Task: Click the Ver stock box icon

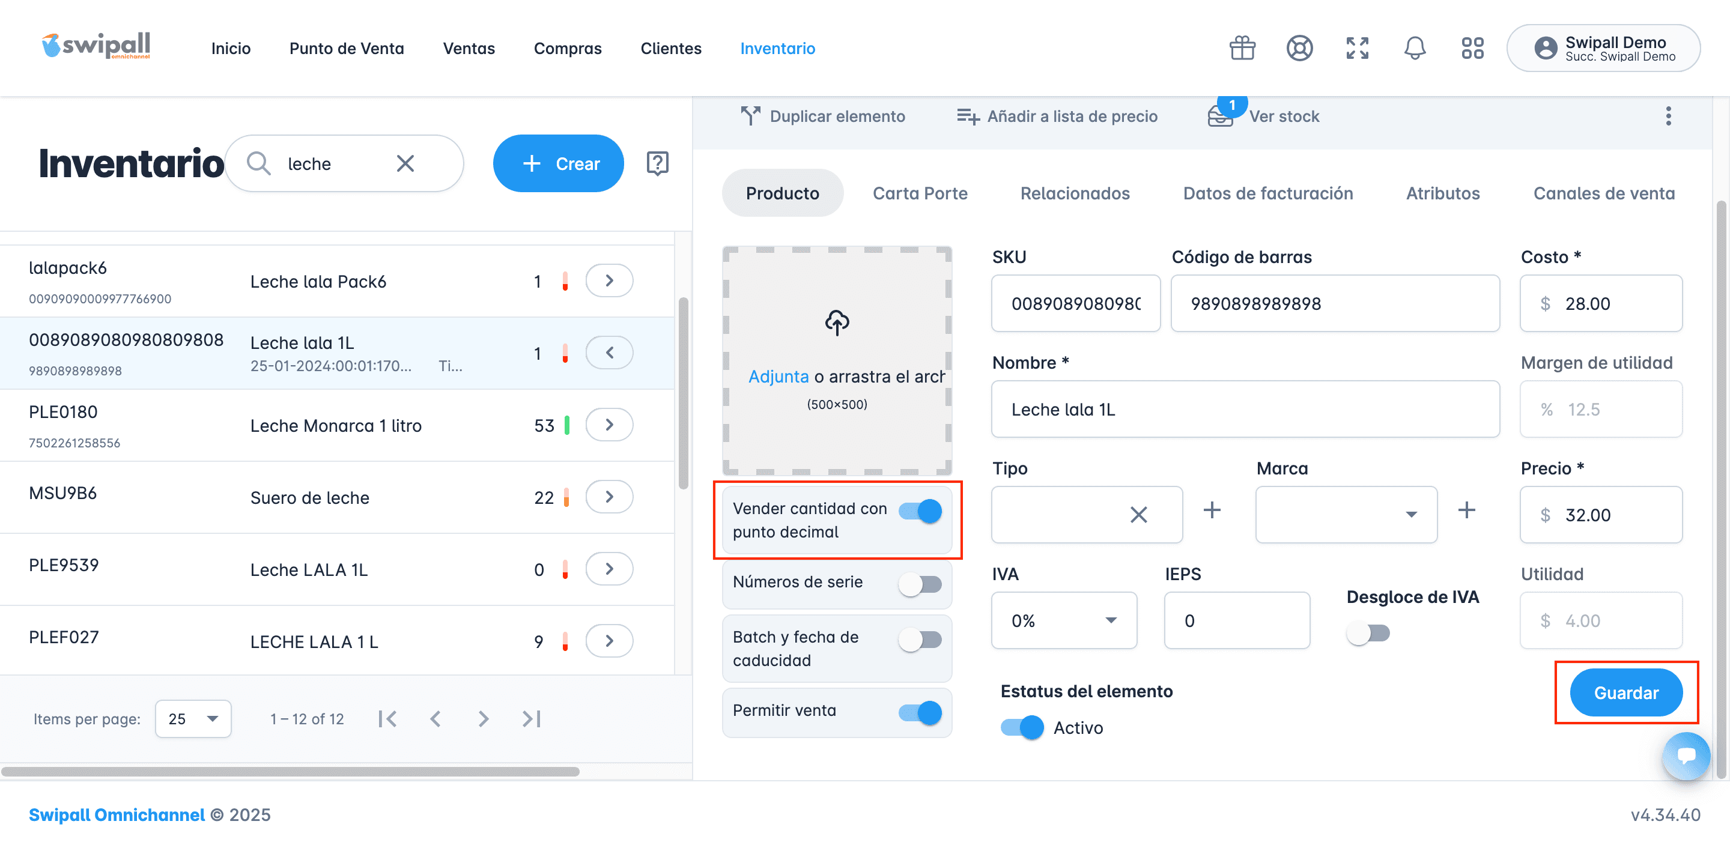Action: pyautogui.click(x=1219, y=117)
